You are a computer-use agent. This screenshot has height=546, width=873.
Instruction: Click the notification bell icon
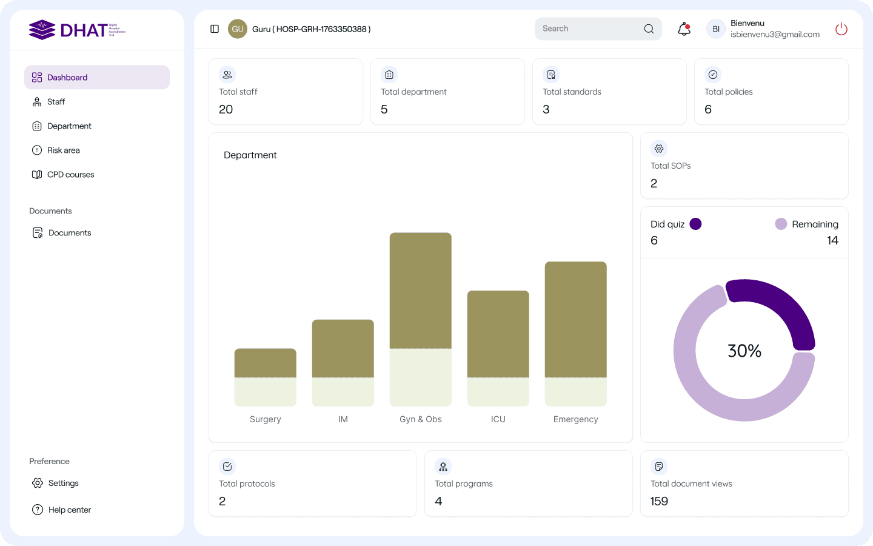684,29
